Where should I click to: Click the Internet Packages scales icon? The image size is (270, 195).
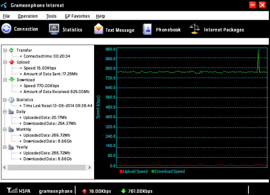(x=194, y=29)
